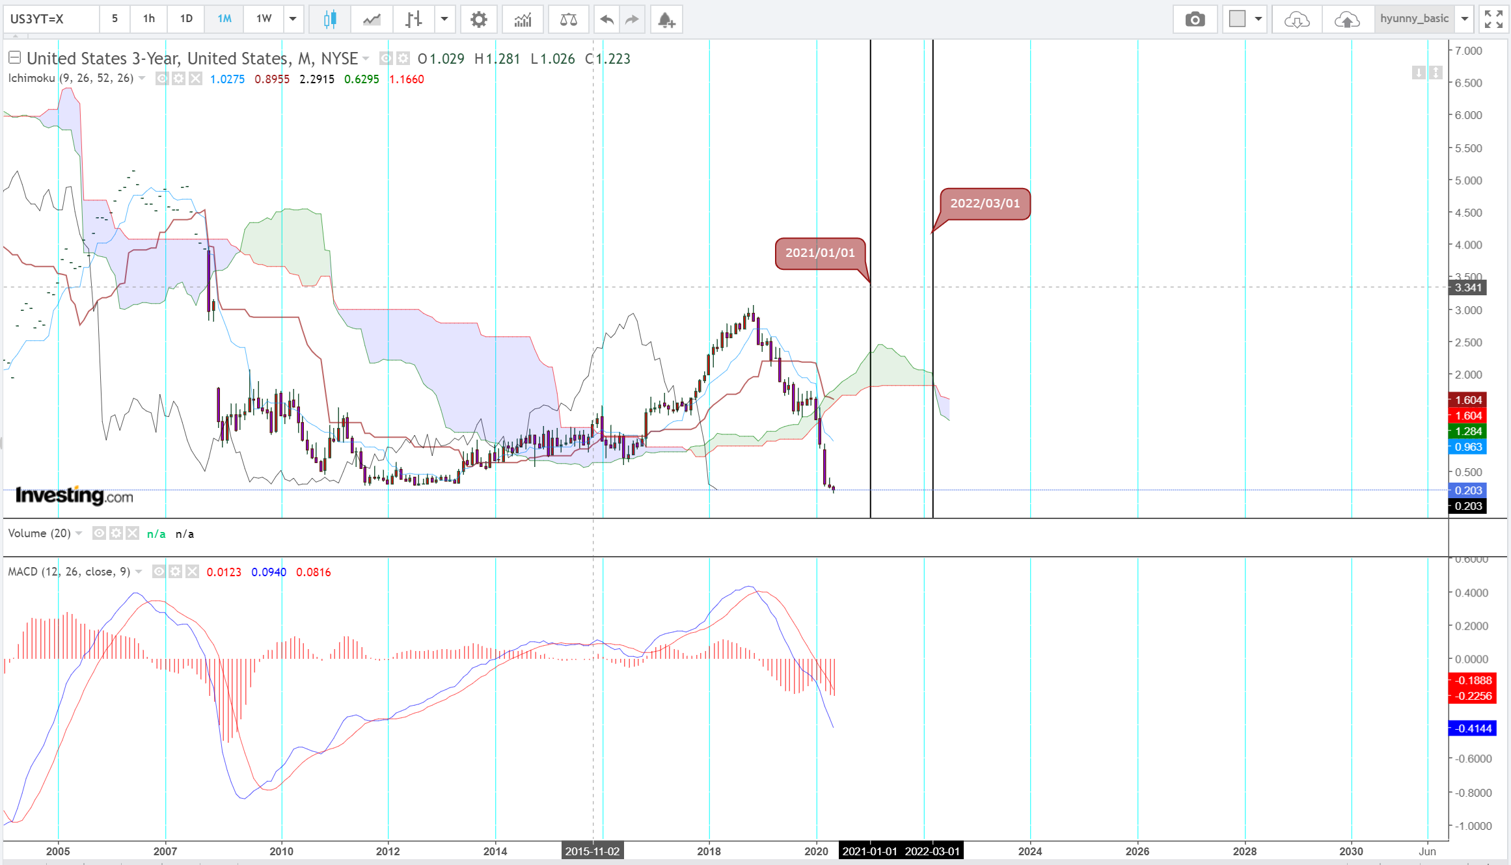The height and width of the screenshot is (865, 1511).
Task: Switch to the 1D timeframe
Action: pos(186,19)
